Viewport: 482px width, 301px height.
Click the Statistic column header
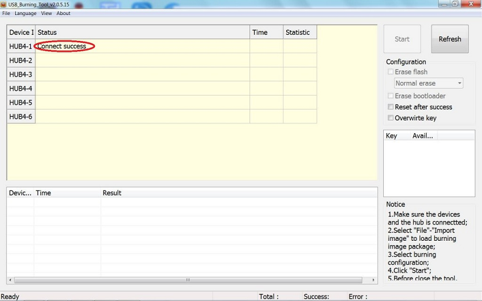[x=299, y=33]
